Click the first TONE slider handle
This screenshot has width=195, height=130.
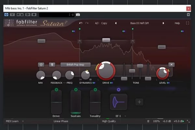[x=124, y=79]
